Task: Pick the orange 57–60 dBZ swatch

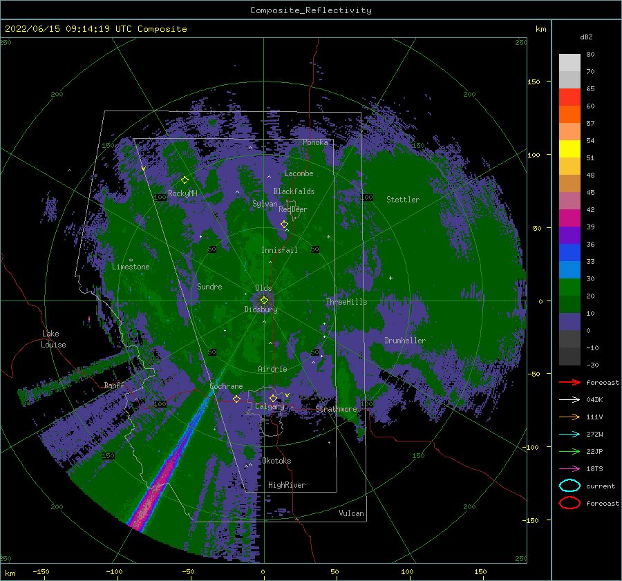Action: pyautogui.click(x=569, y=115)
